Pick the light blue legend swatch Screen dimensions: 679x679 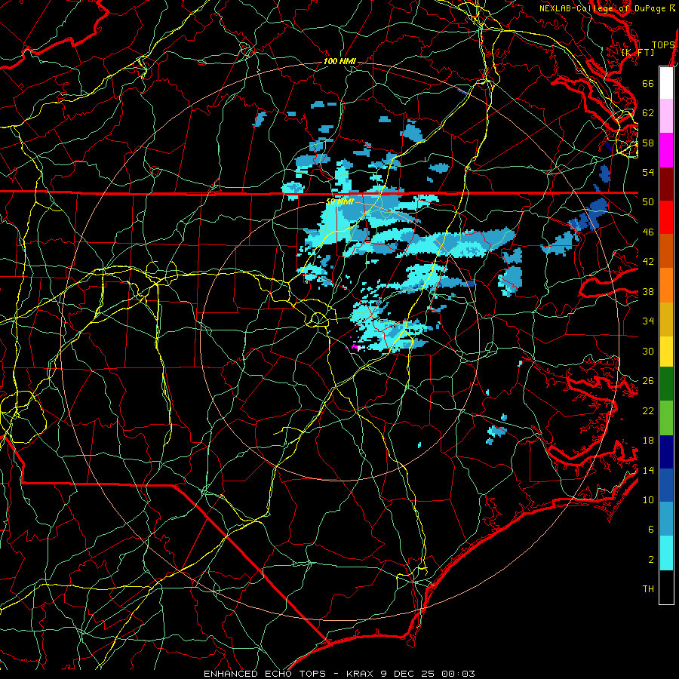click(x=666, y=519)
